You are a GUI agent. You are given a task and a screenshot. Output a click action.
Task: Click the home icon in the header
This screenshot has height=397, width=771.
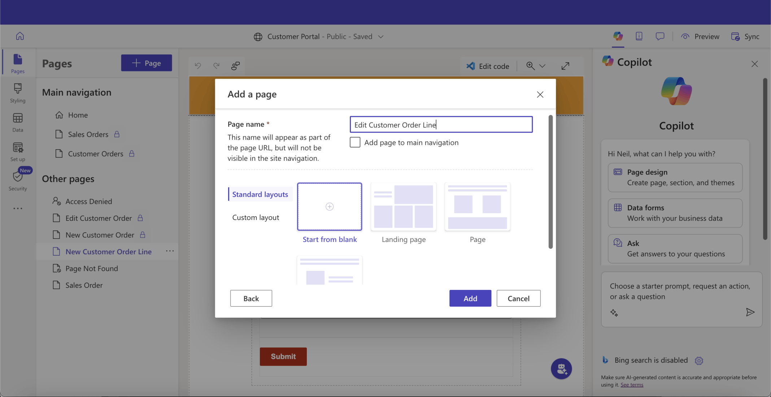(x=20, y=36)
